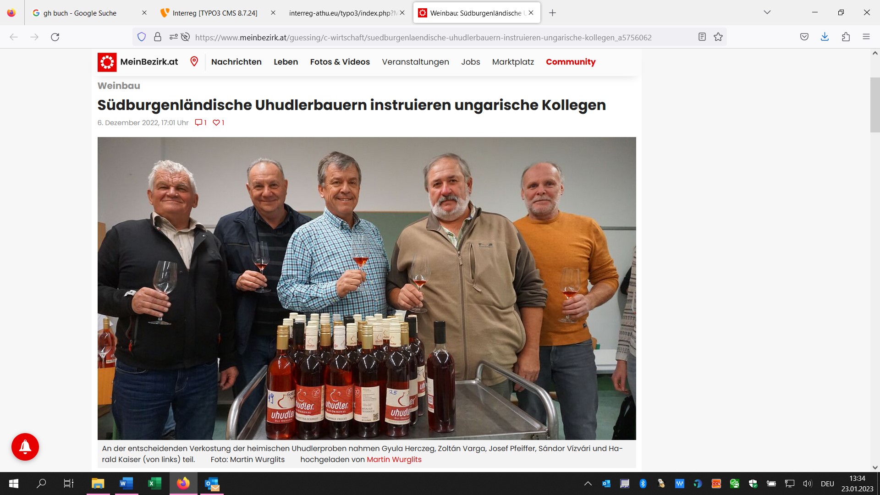Open the comments bubble icon under the headline

click(198, 122)
